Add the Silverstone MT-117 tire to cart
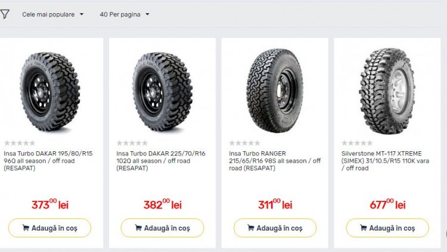447x252 pixels. click(387, 228)
